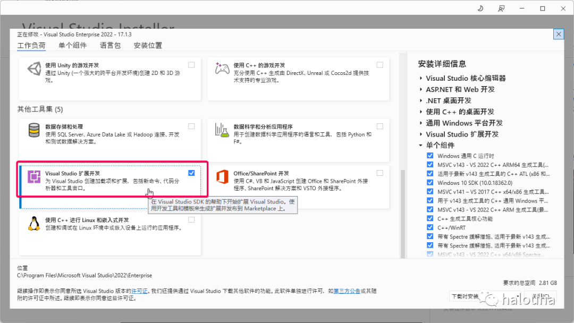The height and width of the screenshot is (323, 574).
Task: Uncheck Windows Universal C Runtime component
Action: [430, 156]
